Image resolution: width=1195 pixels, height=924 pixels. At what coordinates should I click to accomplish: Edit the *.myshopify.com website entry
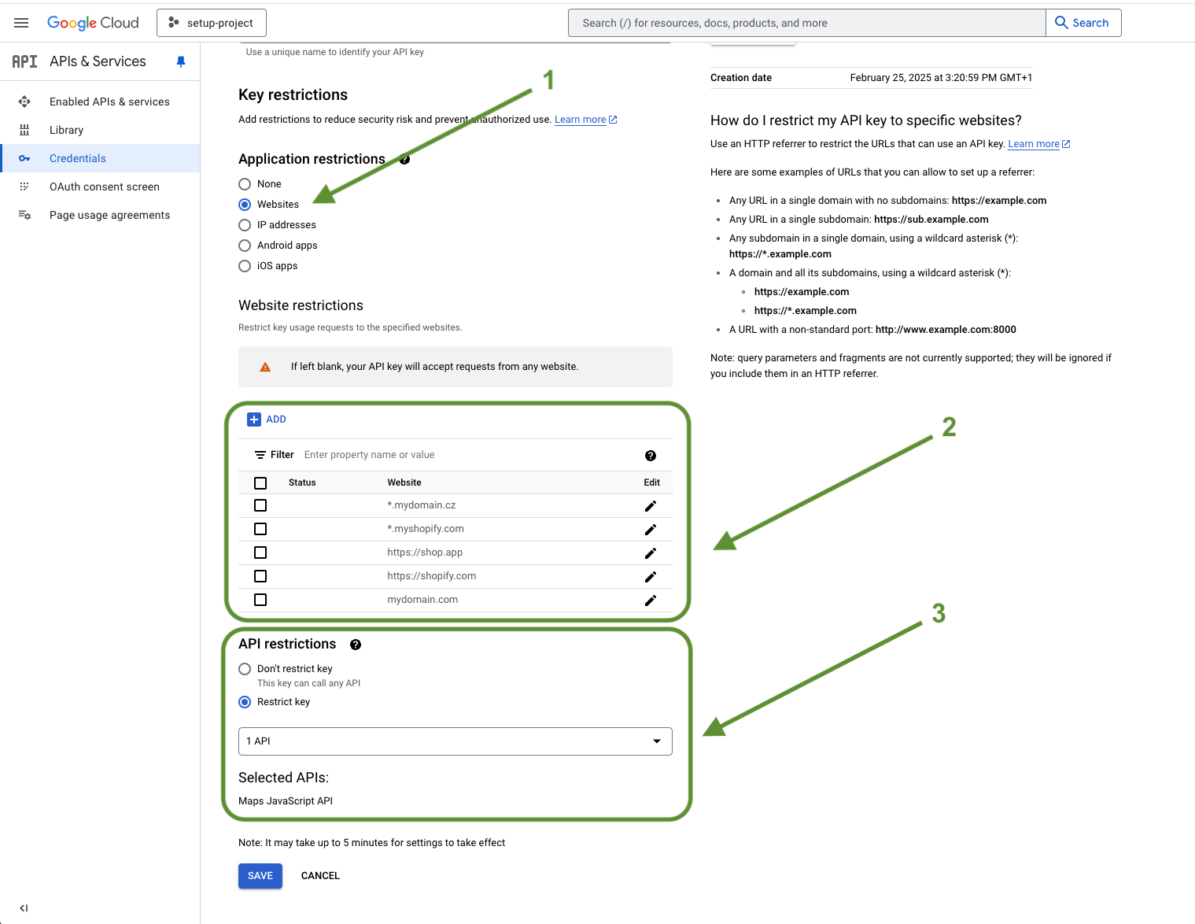coord(651,530)
